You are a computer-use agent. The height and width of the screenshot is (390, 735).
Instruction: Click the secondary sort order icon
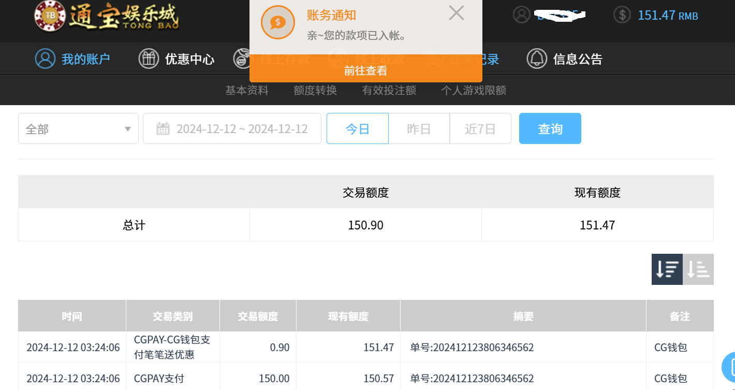click(x=698, y=269)
